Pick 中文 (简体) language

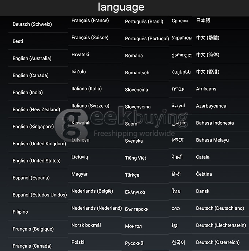click(208, 55)
